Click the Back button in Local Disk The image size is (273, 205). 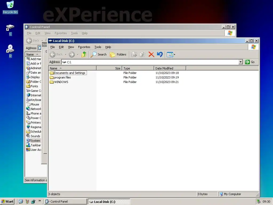(x=56, y=54)
